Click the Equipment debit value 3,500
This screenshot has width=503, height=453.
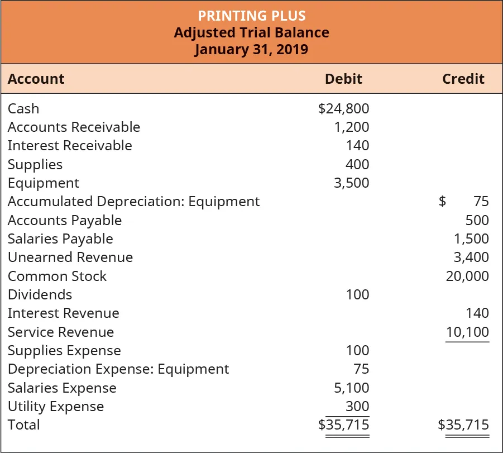click(351, 183)
